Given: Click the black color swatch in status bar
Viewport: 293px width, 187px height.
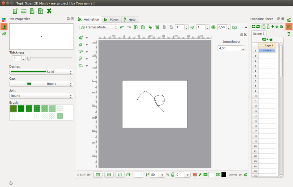Looking at the screenshot, I should click(224, 175).
